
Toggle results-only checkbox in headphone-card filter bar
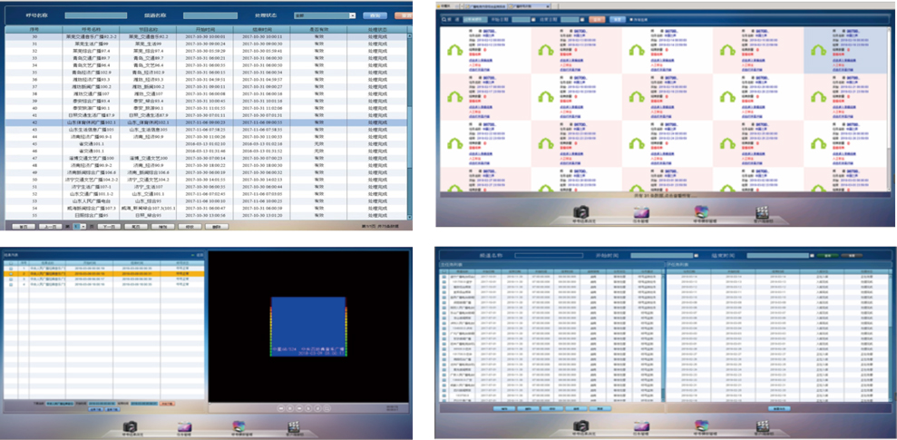click(x=630, y=19)
